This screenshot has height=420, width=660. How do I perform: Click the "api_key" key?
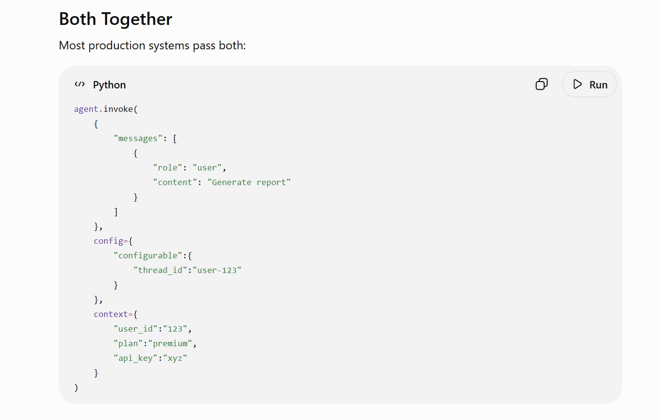tap(135, 358)
